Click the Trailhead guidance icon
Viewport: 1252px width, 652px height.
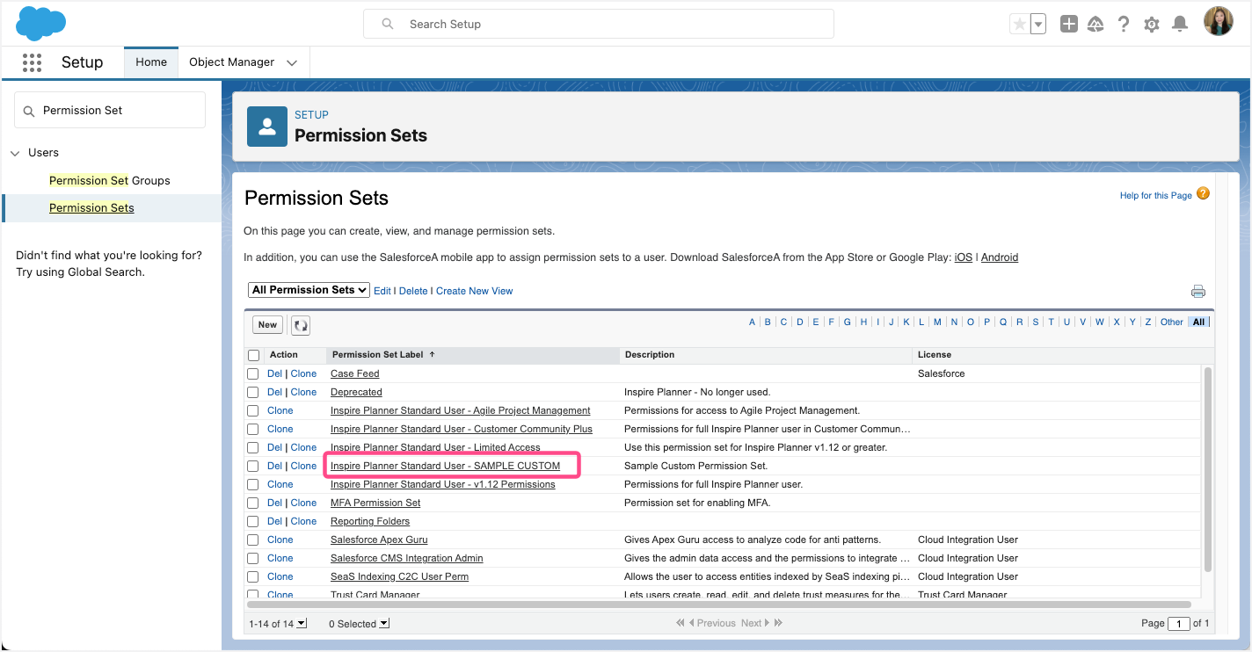tap(1095, 25)
